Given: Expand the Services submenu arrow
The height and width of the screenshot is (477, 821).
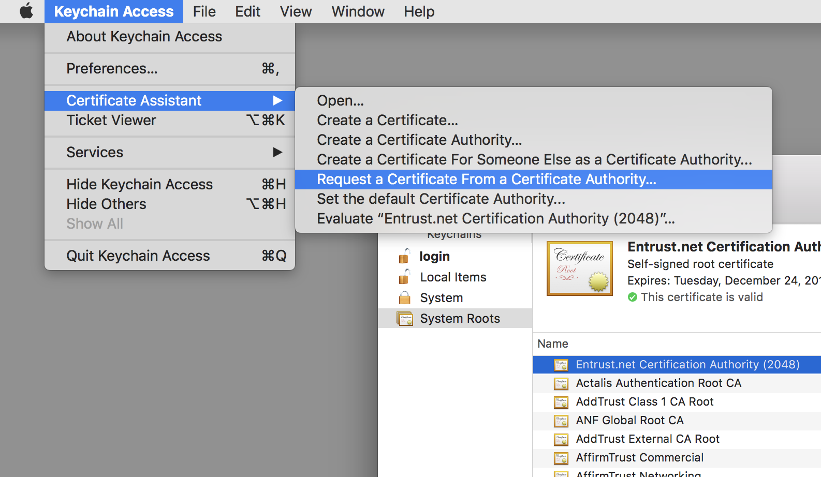Looking at the screenshot, I should [277, 152].
